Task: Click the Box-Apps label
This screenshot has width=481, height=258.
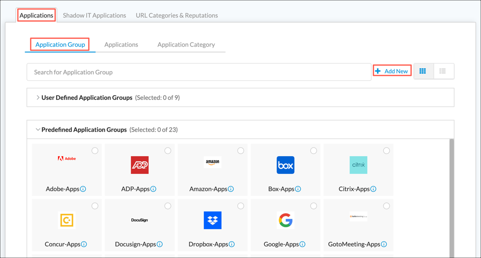Action: tap(281, 189)
